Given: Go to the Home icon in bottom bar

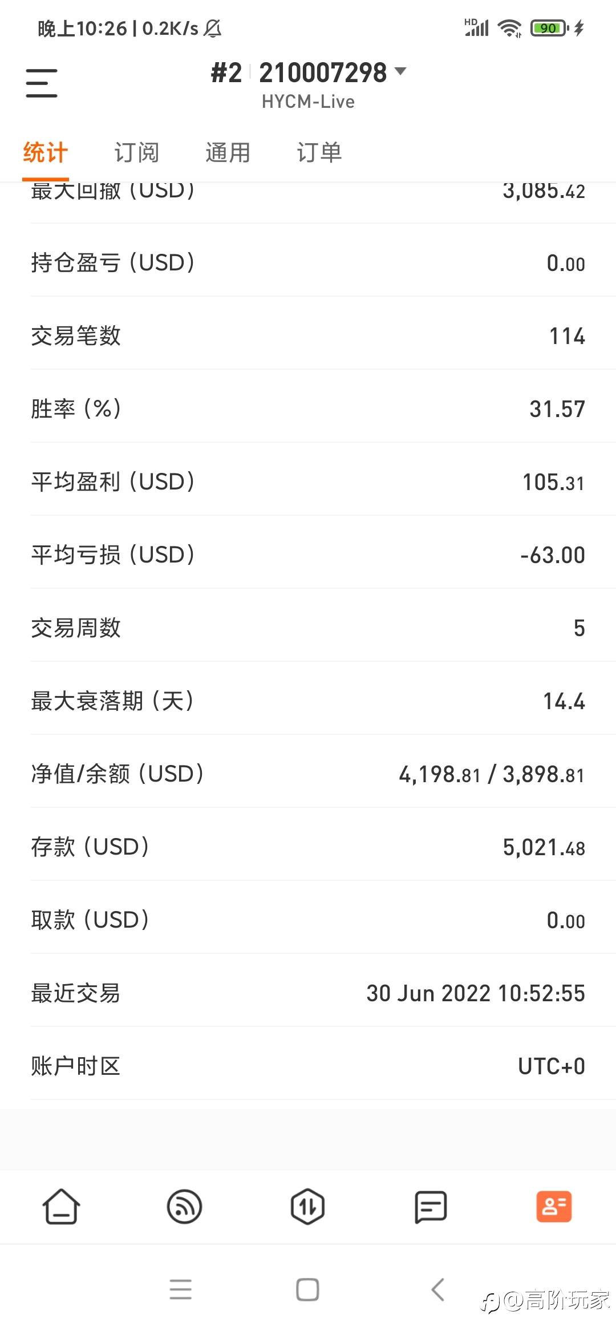Looking at the screenshot, I should click(61, 1207).
